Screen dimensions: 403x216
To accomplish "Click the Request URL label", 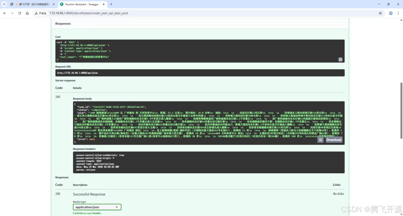I will tap(63, 67).
